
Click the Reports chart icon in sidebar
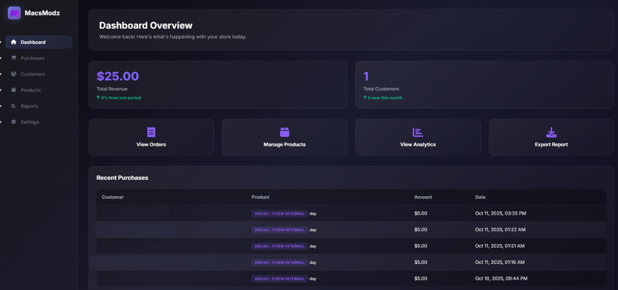[x=14, y=106]
